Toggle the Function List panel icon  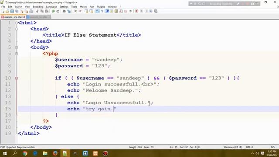121,11
